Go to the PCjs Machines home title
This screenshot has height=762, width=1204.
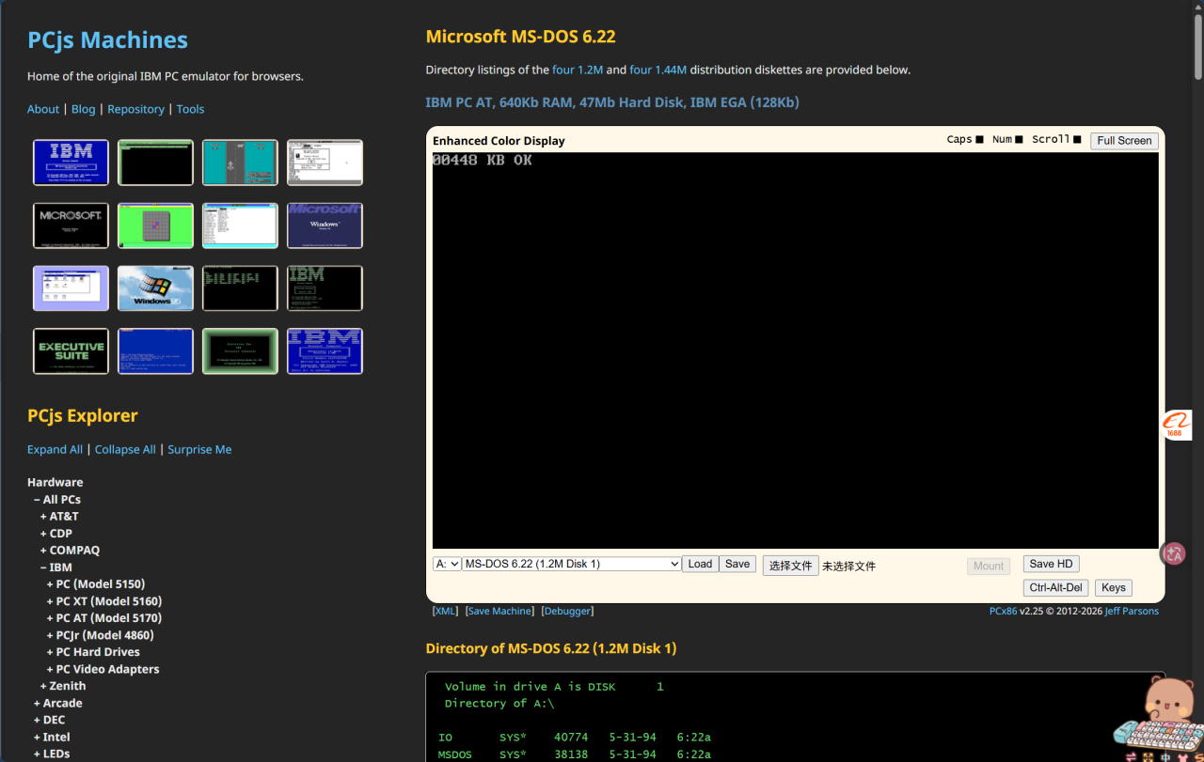108,40
